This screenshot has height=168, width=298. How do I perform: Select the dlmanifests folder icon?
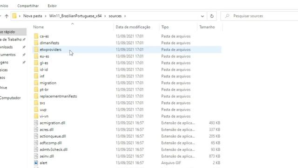(36, 43)
